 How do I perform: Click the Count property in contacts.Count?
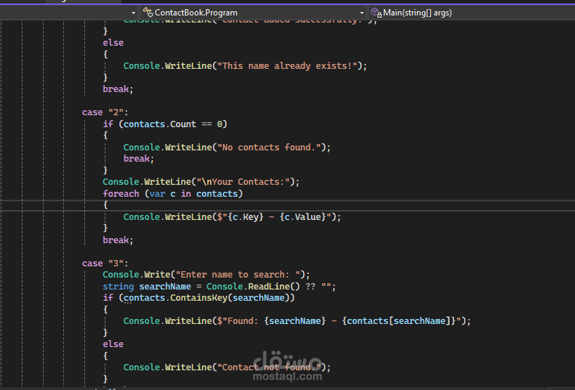pos(183,124)
